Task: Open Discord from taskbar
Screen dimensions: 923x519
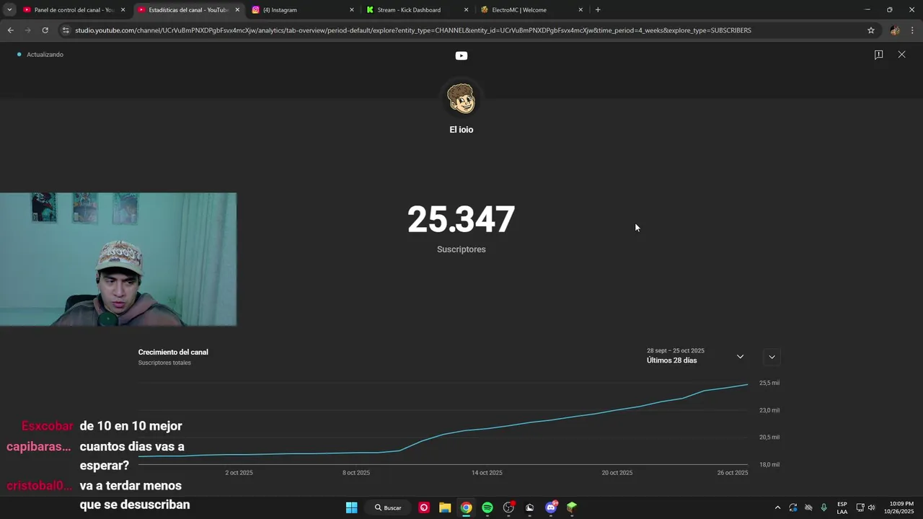Action: click(552, 507)
